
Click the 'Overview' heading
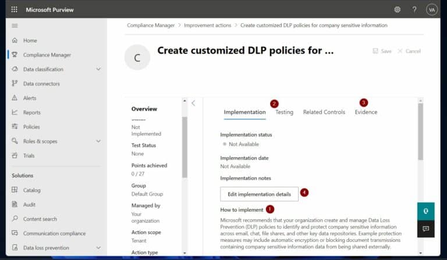144,109
